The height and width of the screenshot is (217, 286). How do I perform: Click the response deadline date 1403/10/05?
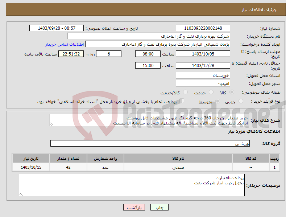(203, 54)
